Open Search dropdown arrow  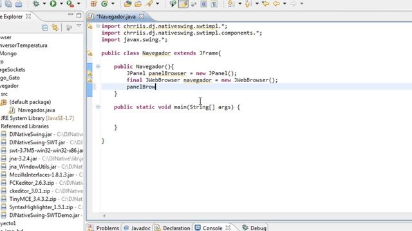157,4
